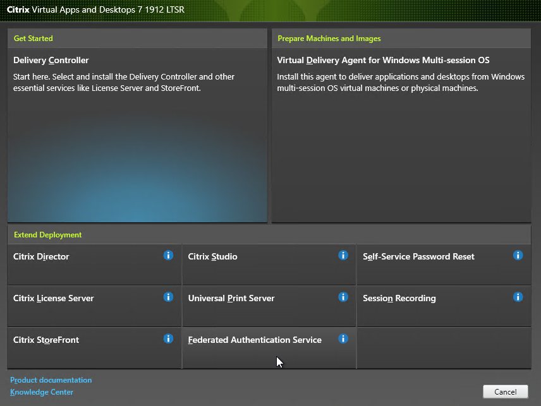541x406 pixels.
Task: Click info icon for Citrix License Server
Action: tap(168, 297)
